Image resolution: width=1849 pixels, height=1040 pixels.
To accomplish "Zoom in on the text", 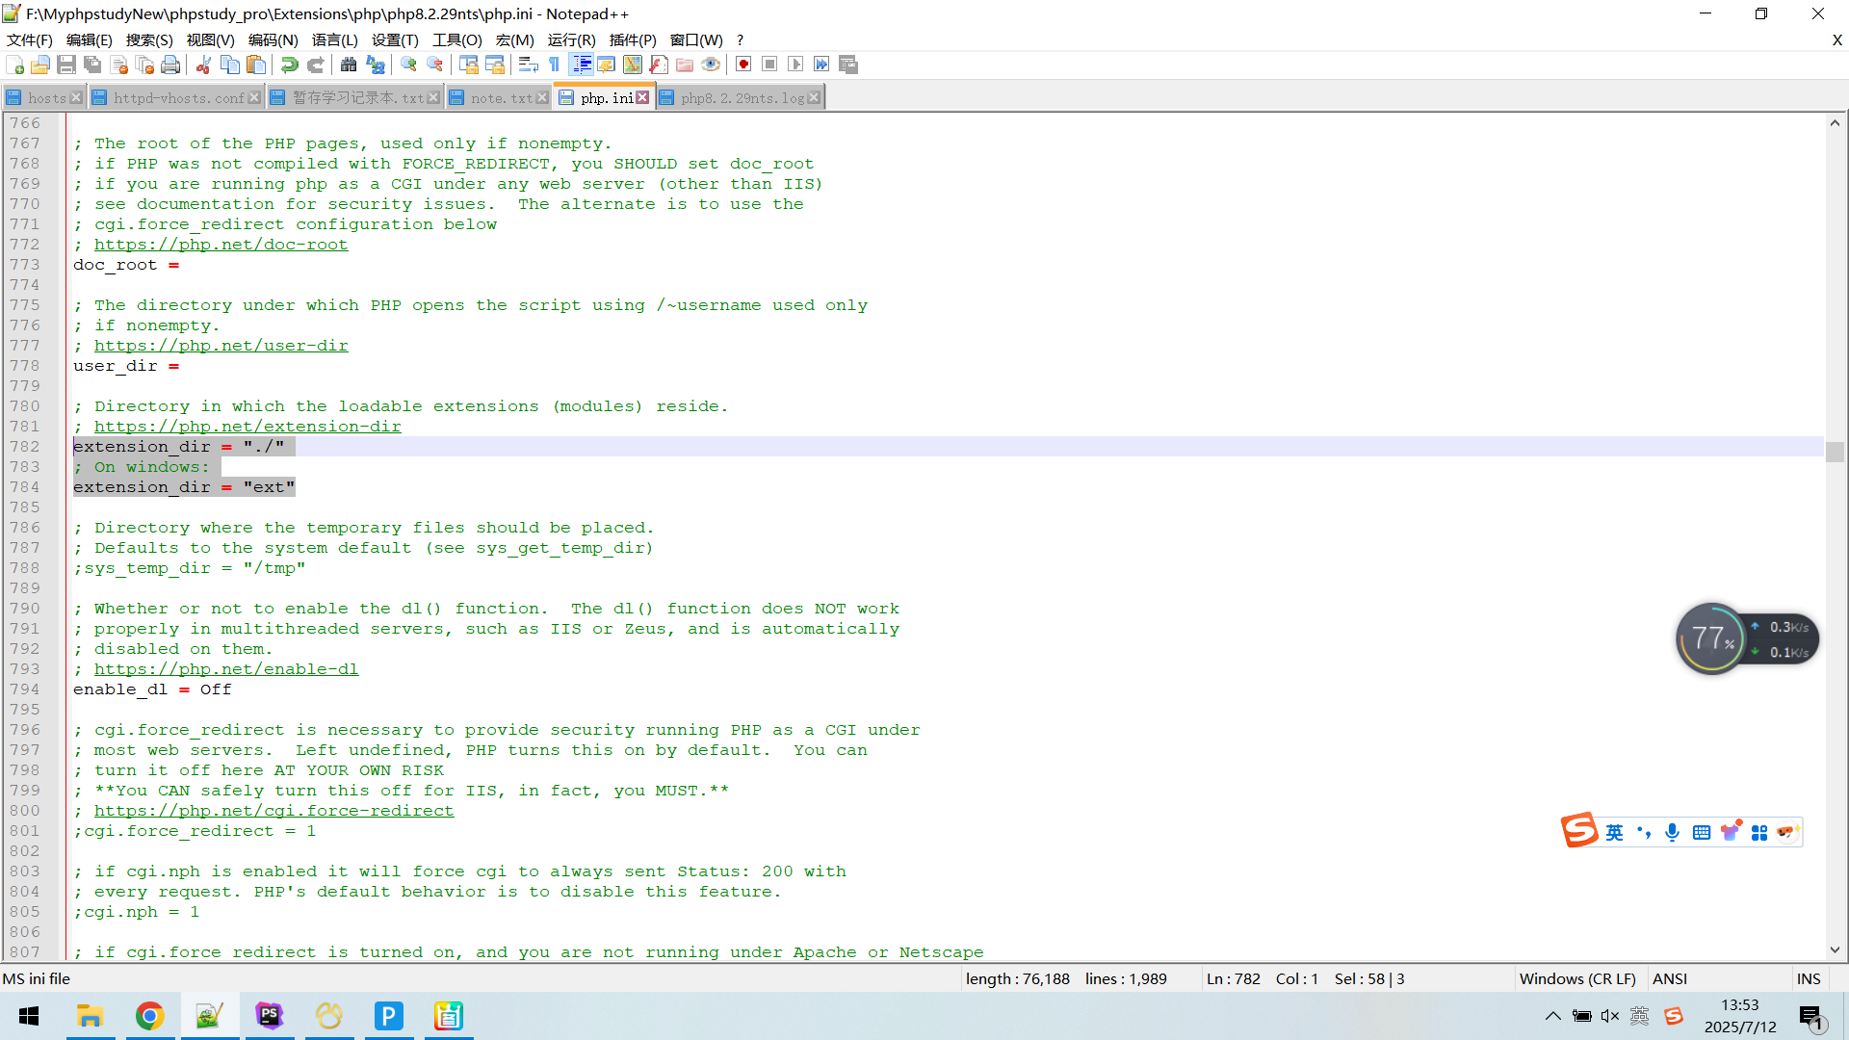I will (x=408, y=64).
